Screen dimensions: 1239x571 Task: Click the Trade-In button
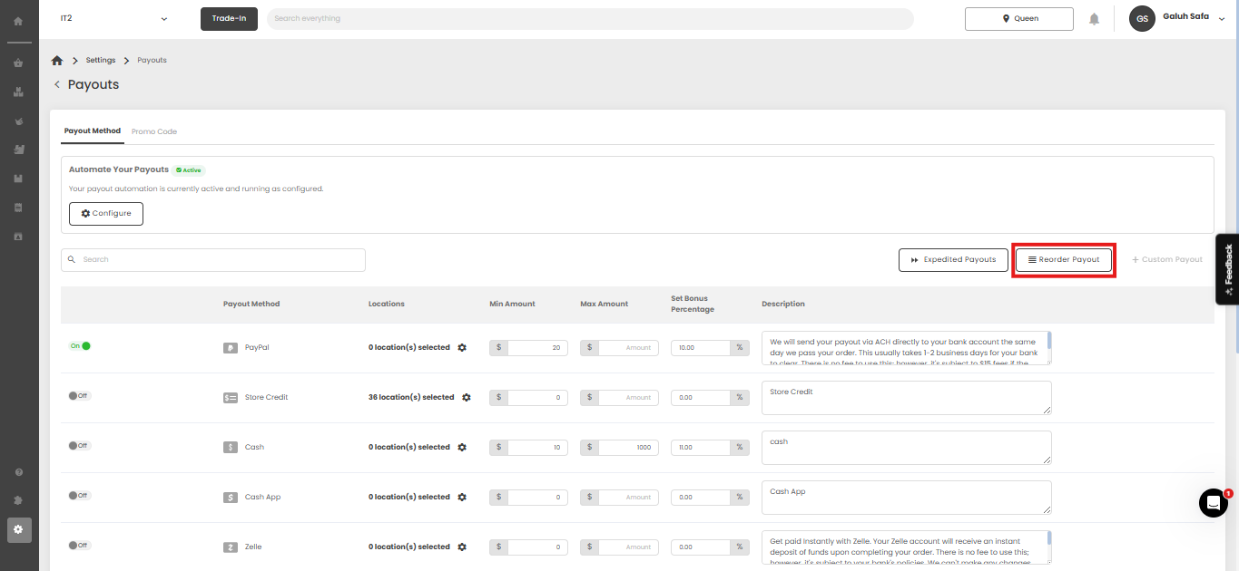pyautogui.click(x=229, y=19)
